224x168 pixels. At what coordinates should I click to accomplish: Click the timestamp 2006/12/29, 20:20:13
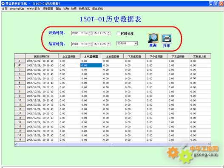point(40,70)
